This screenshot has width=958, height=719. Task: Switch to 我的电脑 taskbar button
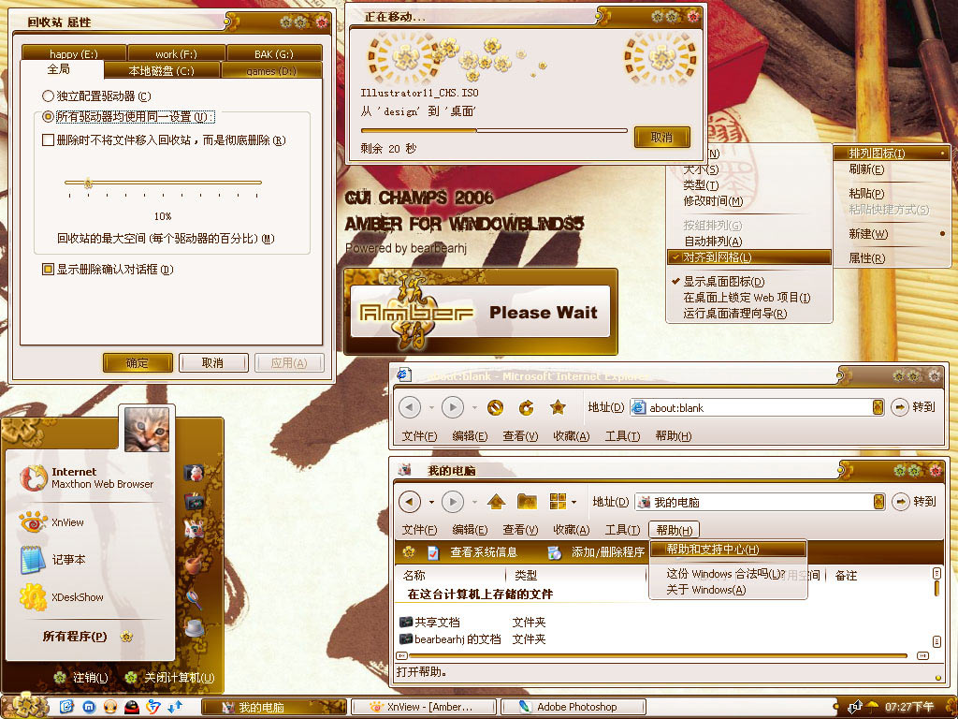click(x=274, y=707)
